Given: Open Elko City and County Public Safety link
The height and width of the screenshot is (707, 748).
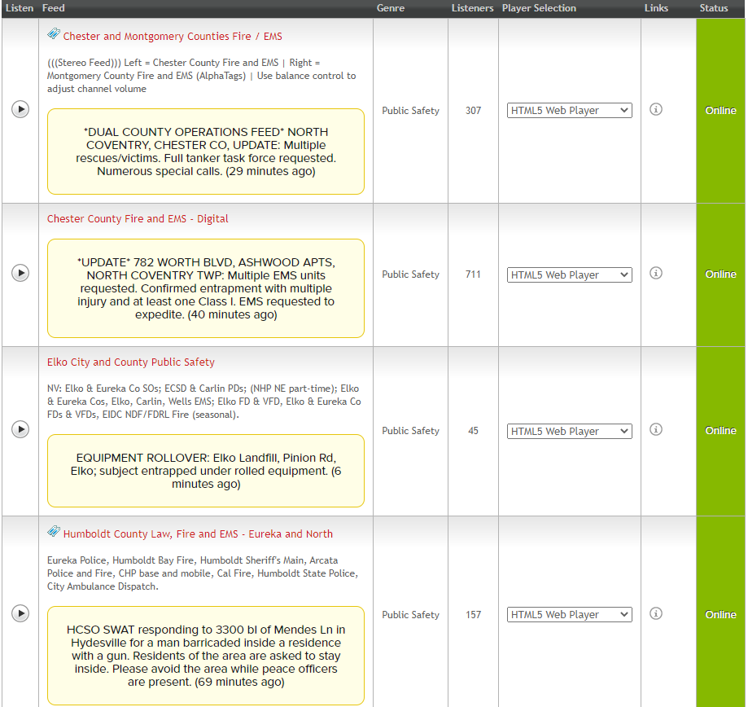Looking at the screenshot, I should pyautogui.click(x=131, y=362).
